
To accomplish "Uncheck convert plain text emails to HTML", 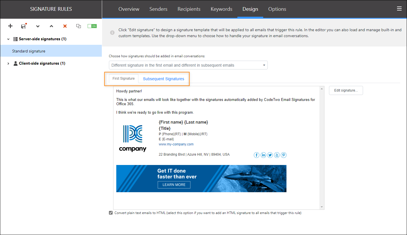I will [x=111, y=213].
